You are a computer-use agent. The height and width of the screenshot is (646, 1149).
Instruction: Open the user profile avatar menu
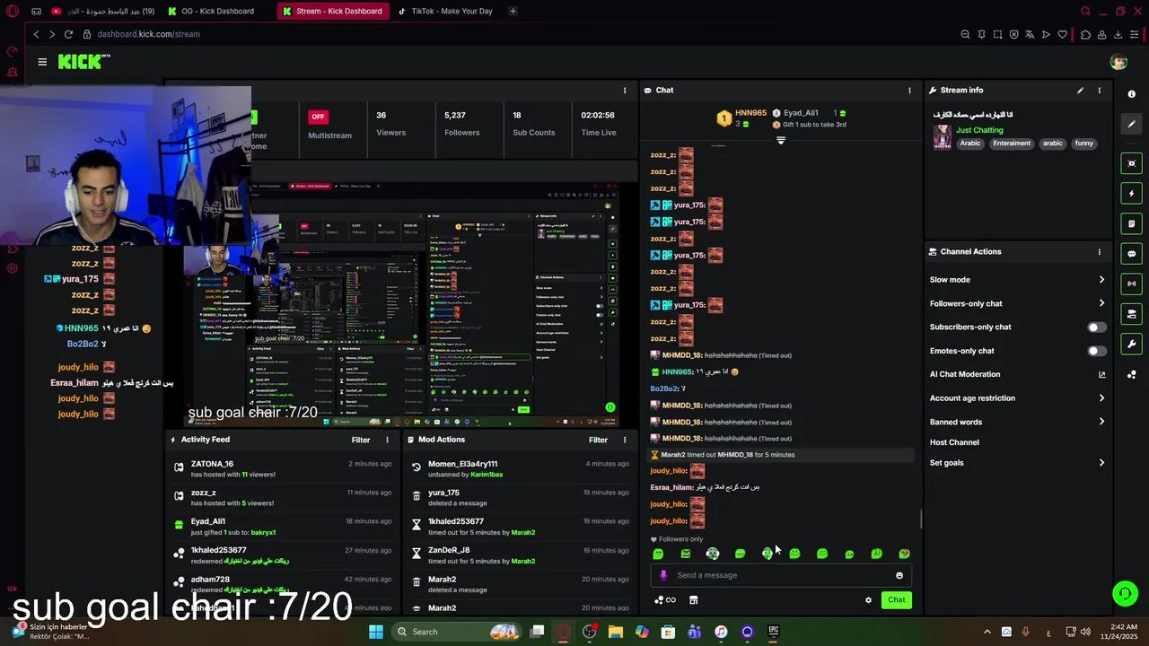(x=1118, y=62)
